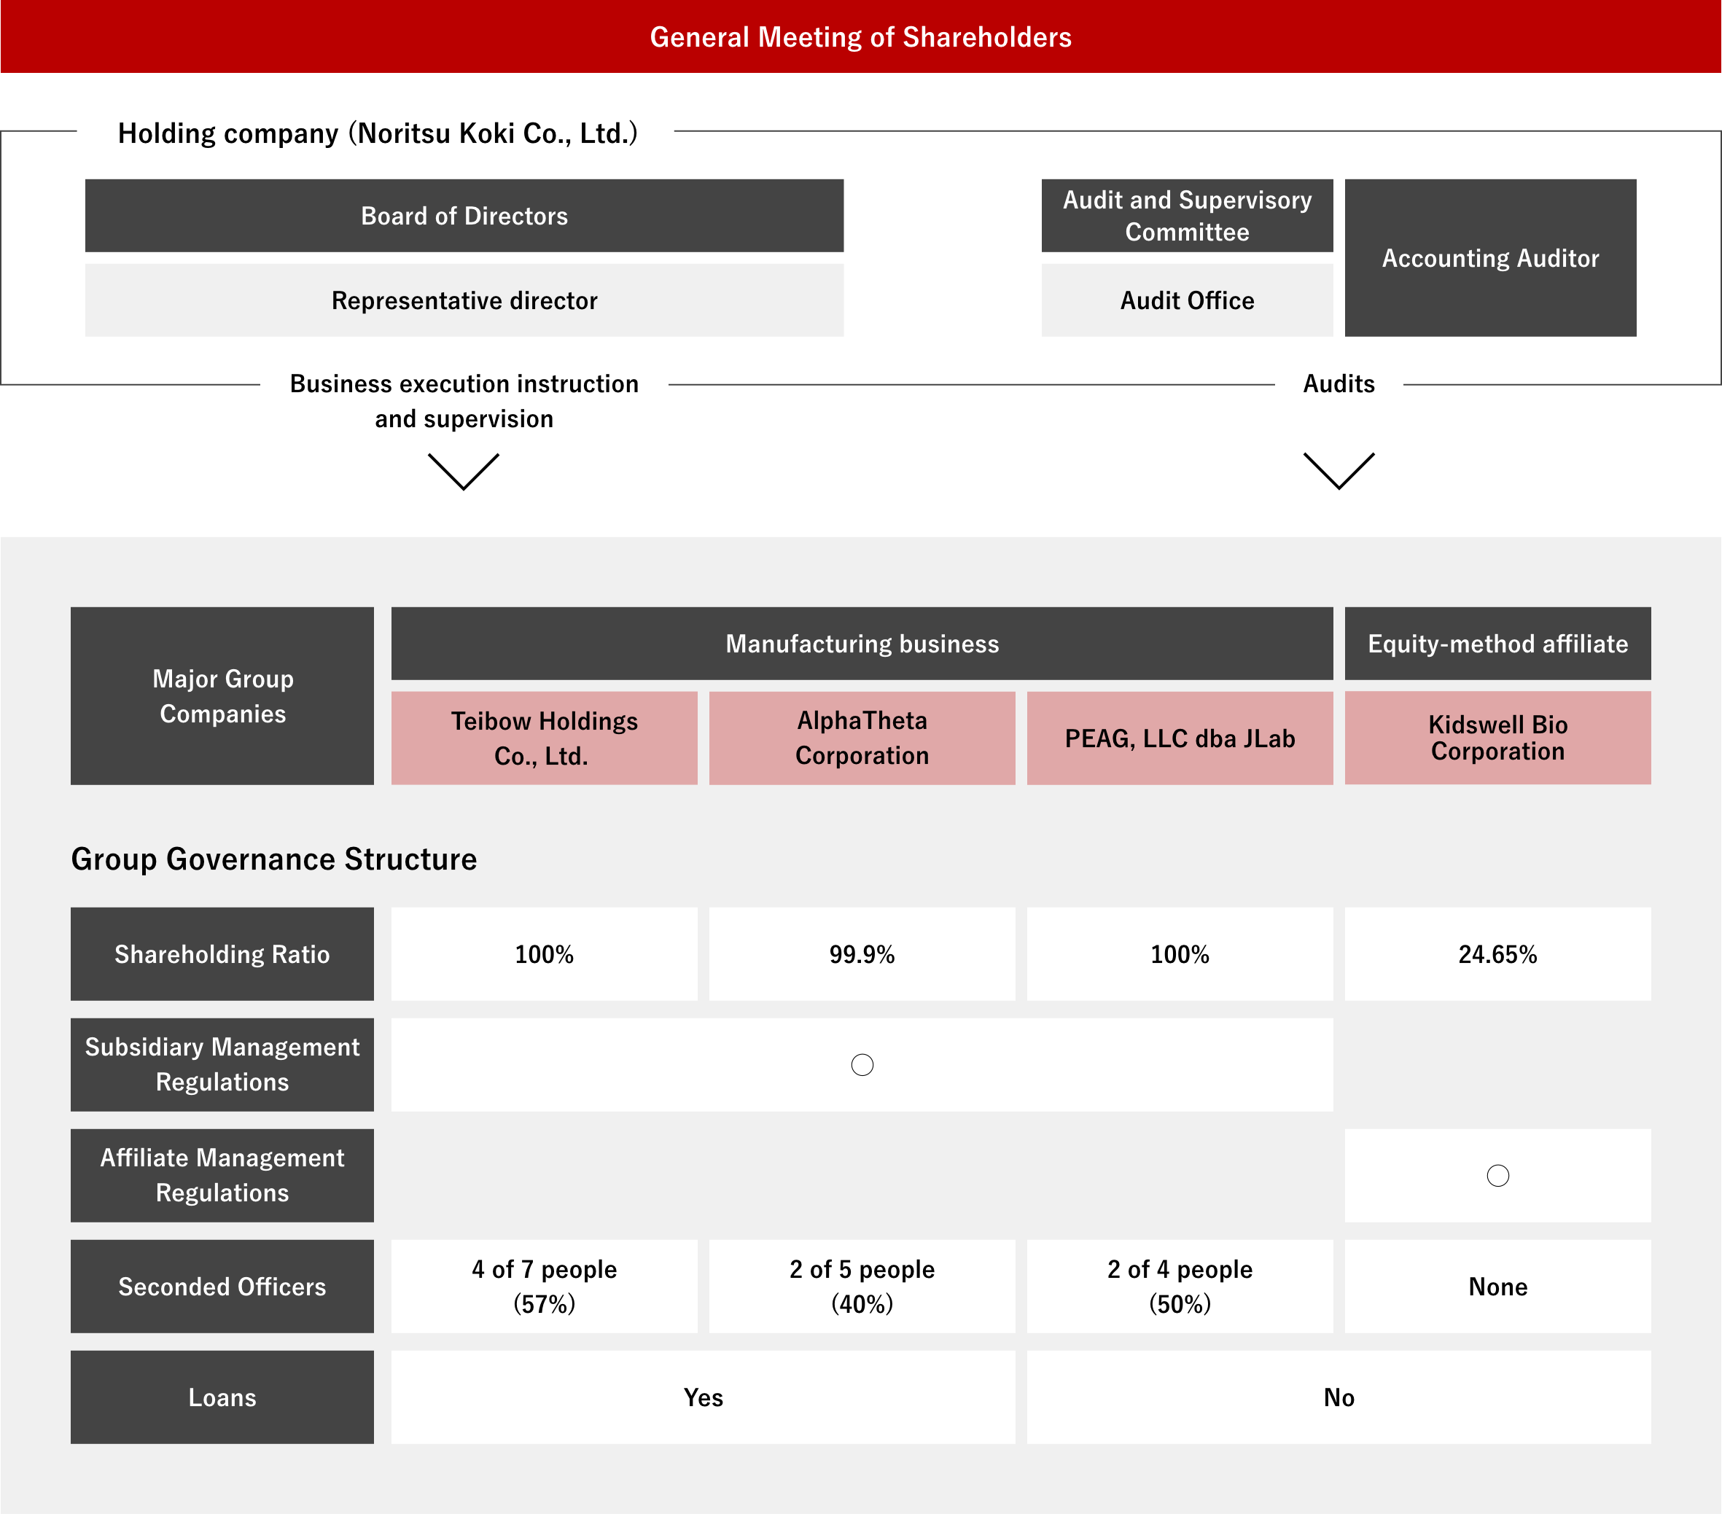Click PEAG, LLC dba JLab cell
The height and width of the screenshot is (1514, 1722).
[1180, 738]
